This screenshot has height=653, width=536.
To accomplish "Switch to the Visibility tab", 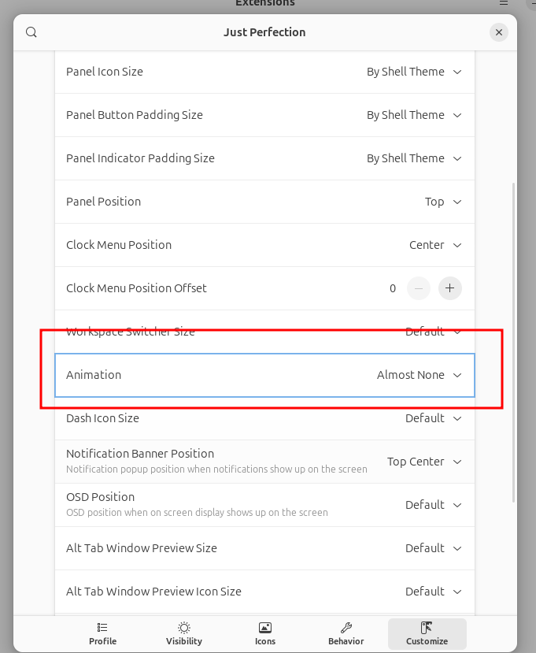I will click(184, 634).
